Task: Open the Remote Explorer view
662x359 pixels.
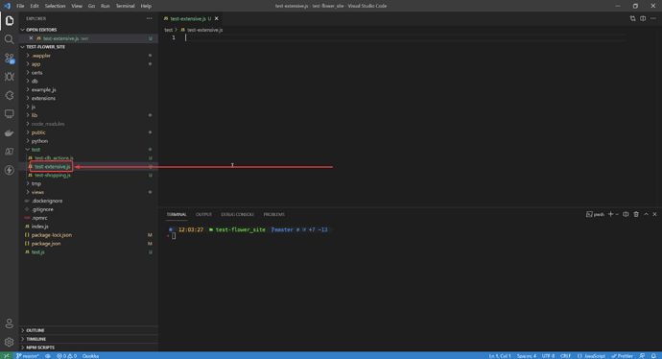Action: [9, 114]
